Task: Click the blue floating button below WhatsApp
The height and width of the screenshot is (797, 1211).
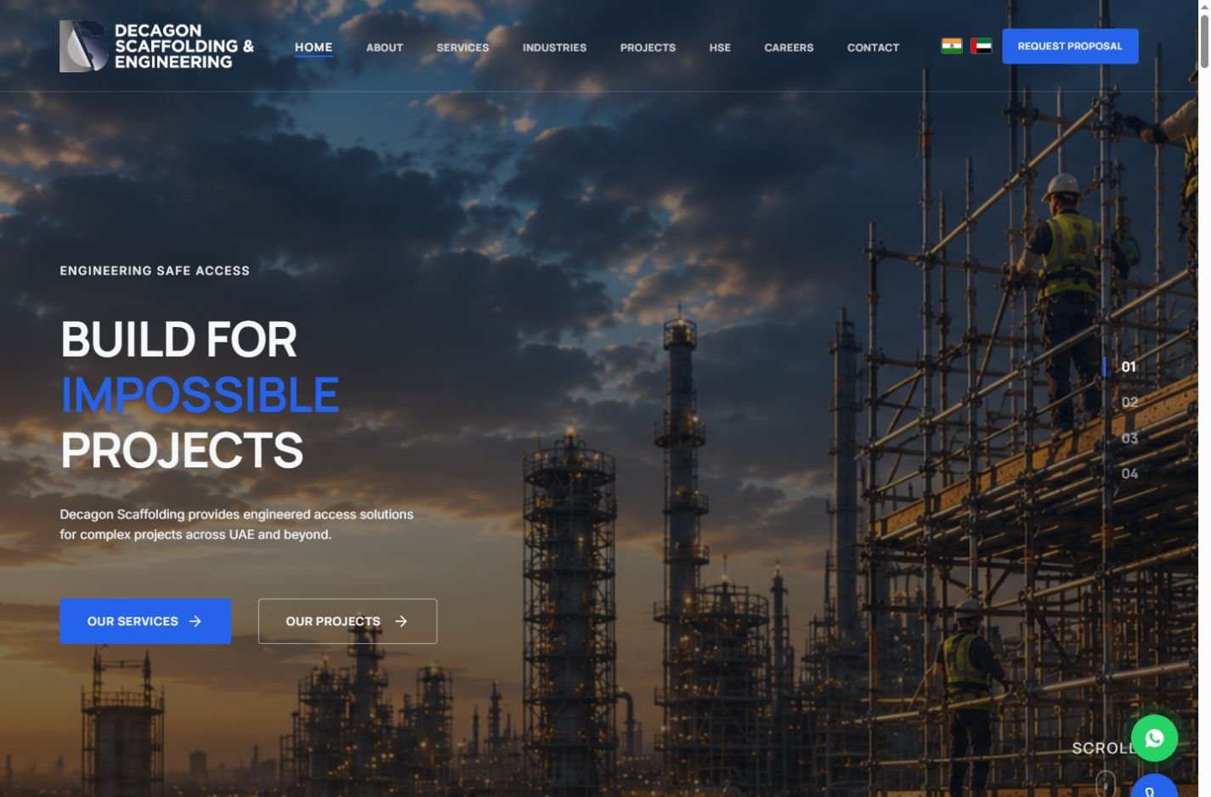Action: pyautogui.click(x=1154, y=787)
